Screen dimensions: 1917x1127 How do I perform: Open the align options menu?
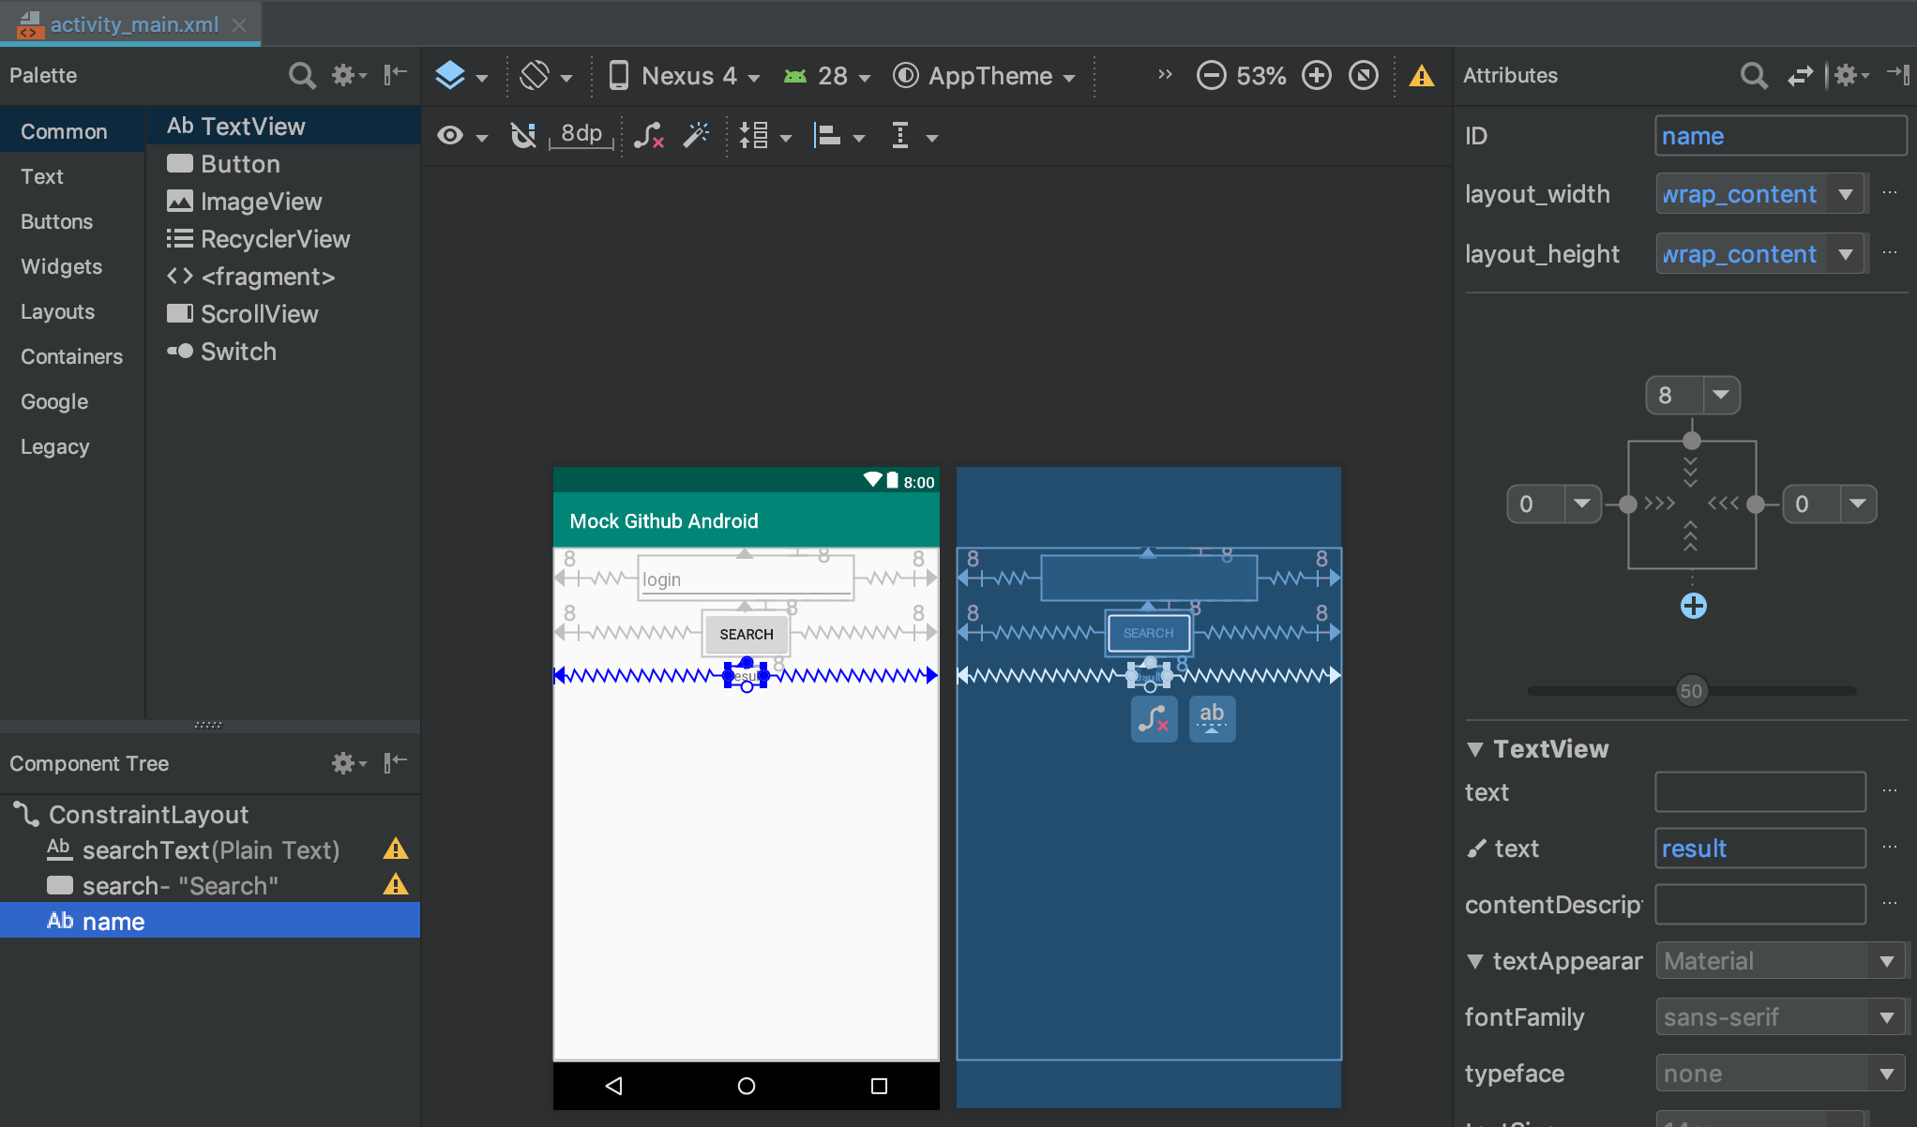838,136
